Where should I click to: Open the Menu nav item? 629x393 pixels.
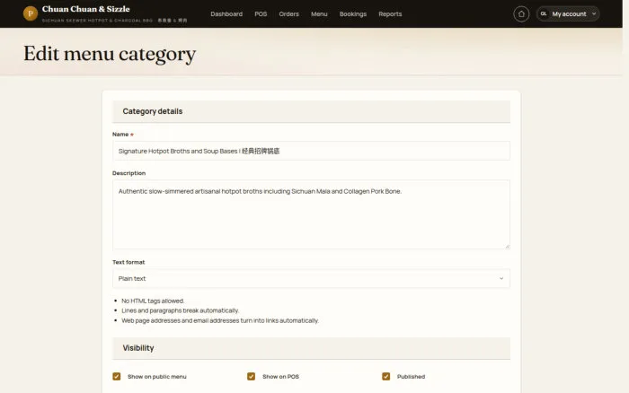[319, 14]
